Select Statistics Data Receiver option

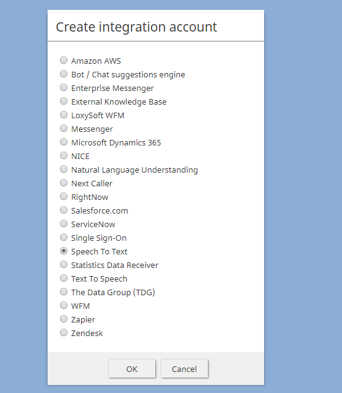tap(64, 264)
